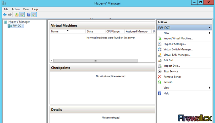Open Virtual SAN Manager... action
Viewport: 215px width, 123px height.
177,55
